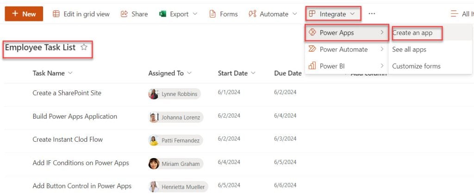Image resolution: width=474 pixels, height=196 pixels.
Task: Expand Power Automate submenu arrow
Action: click(382, 49)
